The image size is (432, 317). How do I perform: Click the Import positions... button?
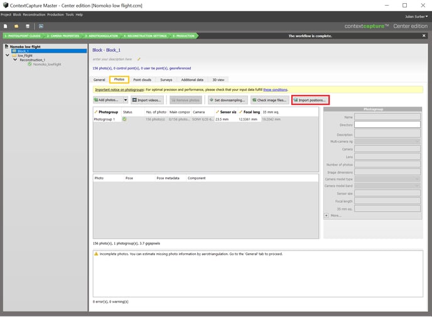pos(310,100)
